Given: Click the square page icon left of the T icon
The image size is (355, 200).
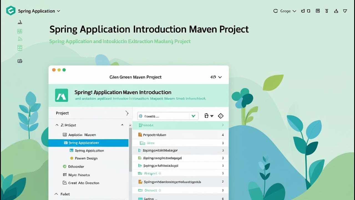Looking at the screenshot, I should 318,11.
